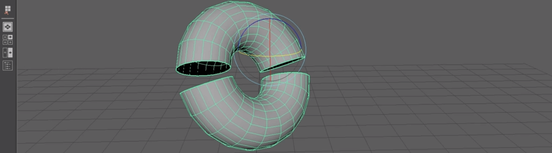Image resolution: width=552 pixels, height=153 pixels.
Task: Click the black open end of upper torus
Action: (x=203, y=68)
